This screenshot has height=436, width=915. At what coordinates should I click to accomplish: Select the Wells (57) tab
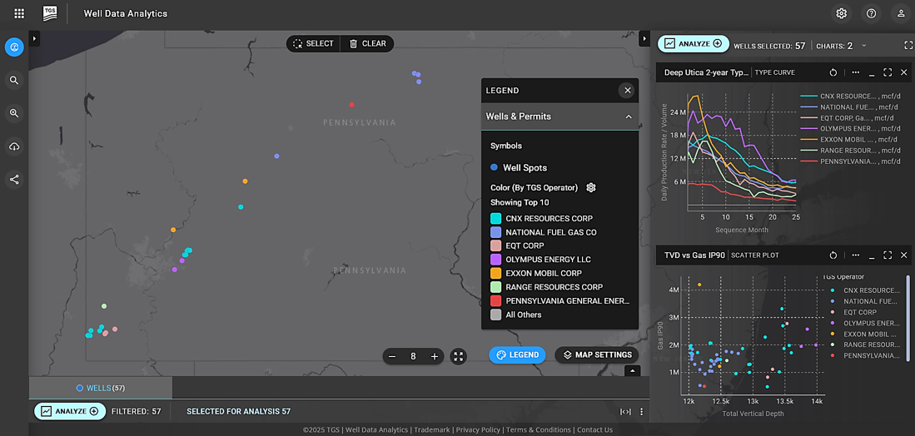(101, 389)
